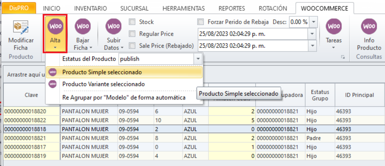The height and width of the screenshot is (166, 385).
Task: Expand the Subir Datos dropdown arrow
Action: click(122, 47)
